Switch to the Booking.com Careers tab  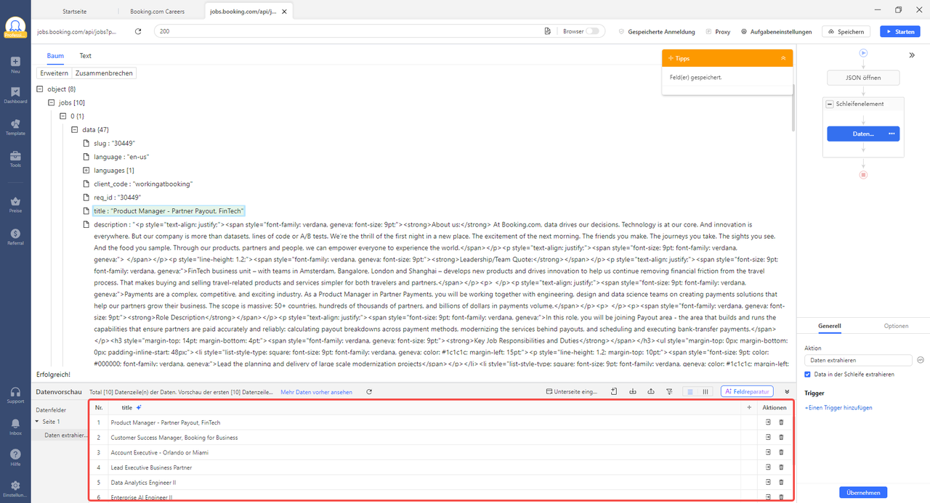point(157,12)
